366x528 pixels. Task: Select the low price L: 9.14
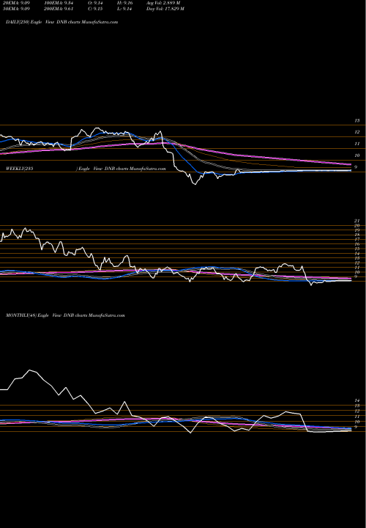124,9
